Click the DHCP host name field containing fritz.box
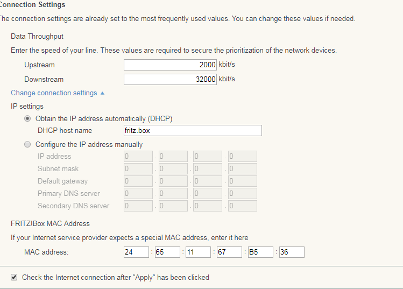Viewport: 403px width, 289px height. [x=193, y=131]
